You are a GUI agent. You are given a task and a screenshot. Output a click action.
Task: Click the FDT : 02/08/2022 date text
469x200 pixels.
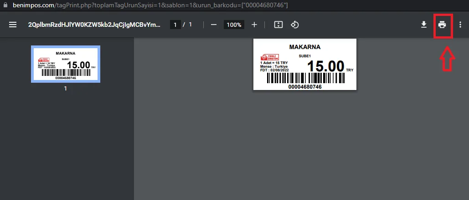point(274,70)
